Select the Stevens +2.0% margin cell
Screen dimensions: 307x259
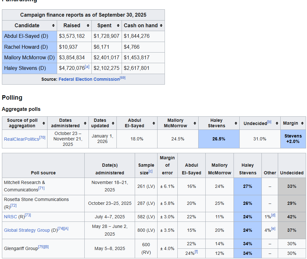pos(293,139)
